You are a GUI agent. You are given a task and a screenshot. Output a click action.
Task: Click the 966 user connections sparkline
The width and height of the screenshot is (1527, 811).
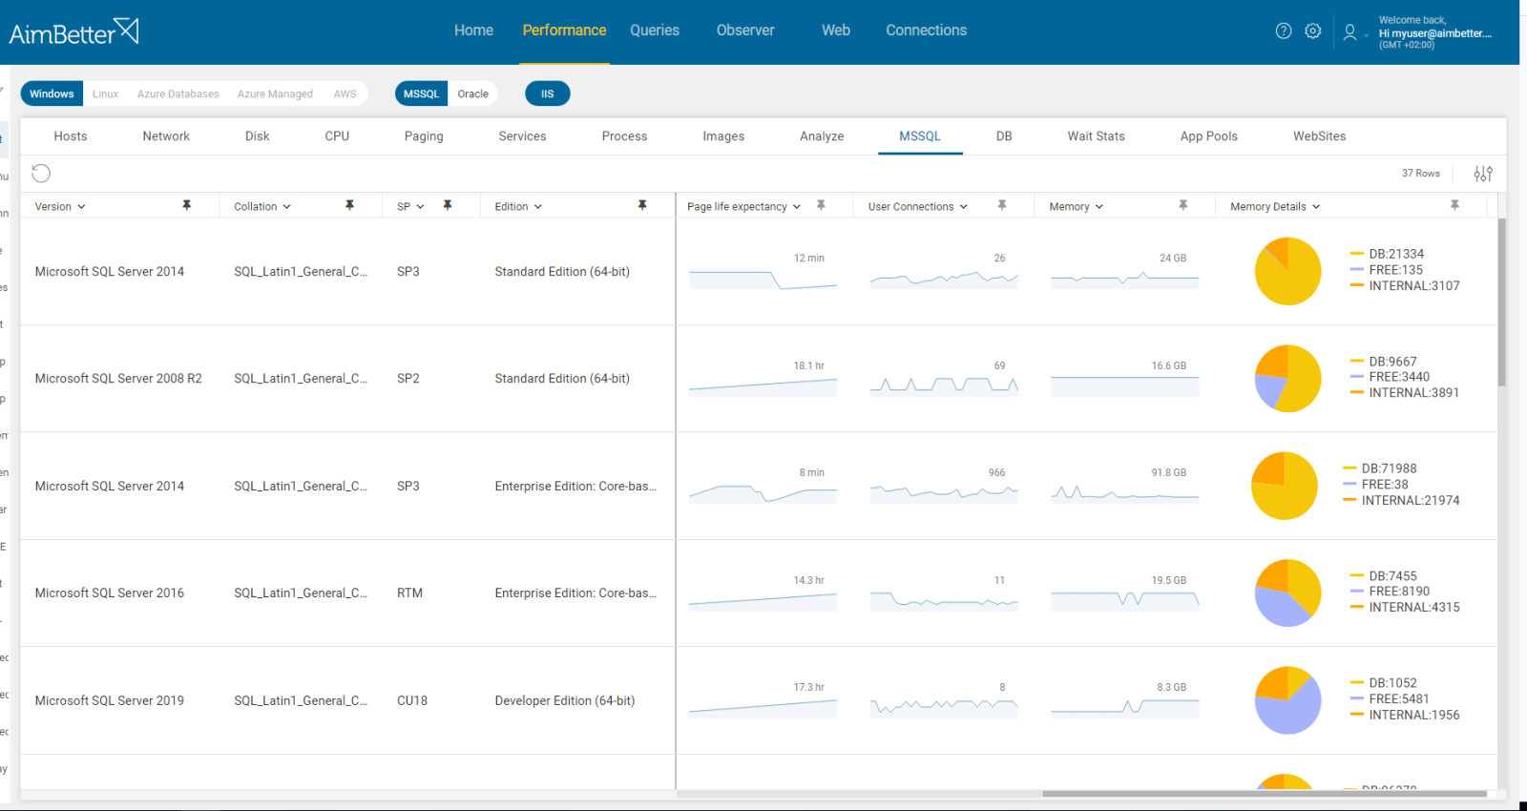[944, 492]
